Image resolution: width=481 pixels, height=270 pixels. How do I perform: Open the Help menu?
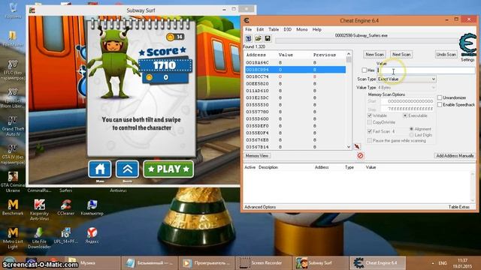point(317,29)
